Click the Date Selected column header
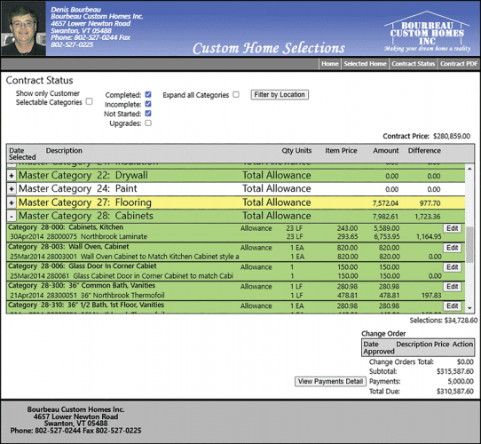Image resolution: width=481 pixels, height=444 pixels. (22, 154)
